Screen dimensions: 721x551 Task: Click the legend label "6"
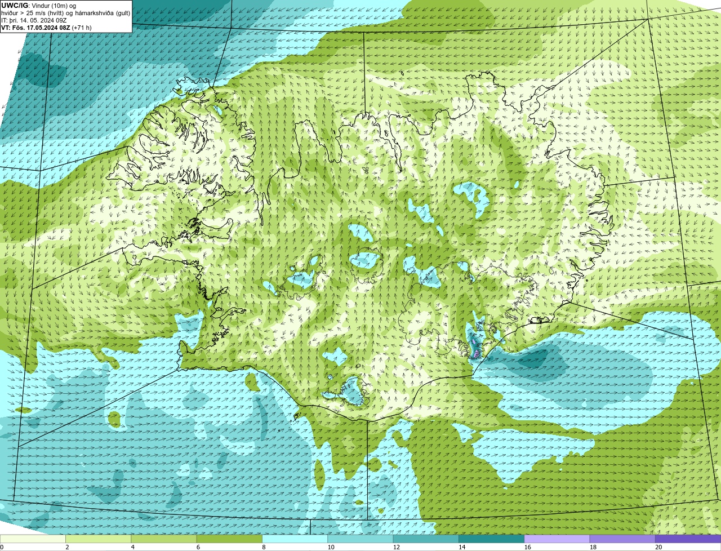[x=198, y=547]
